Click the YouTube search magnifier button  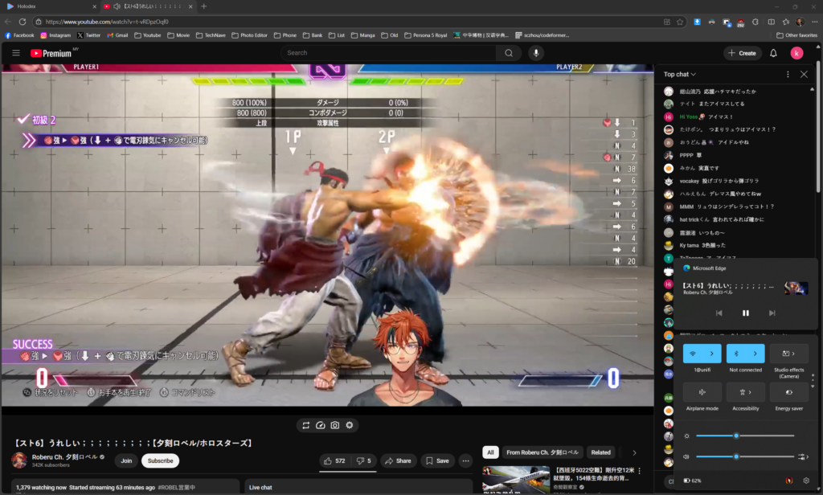point(509,53)
